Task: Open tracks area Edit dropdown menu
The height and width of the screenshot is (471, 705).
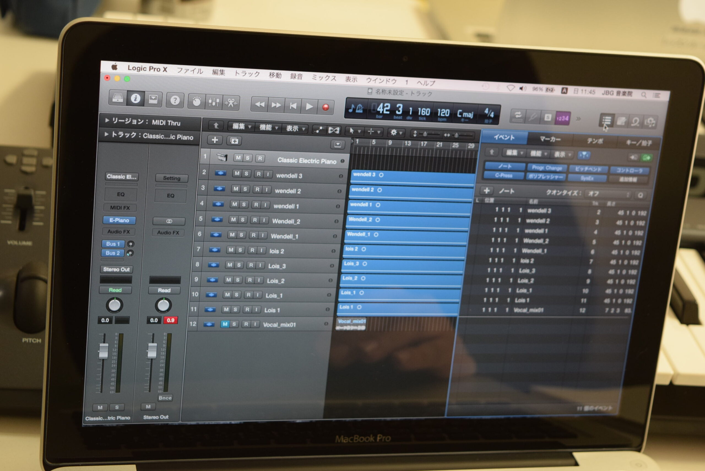Action: (x=241, y=126)
